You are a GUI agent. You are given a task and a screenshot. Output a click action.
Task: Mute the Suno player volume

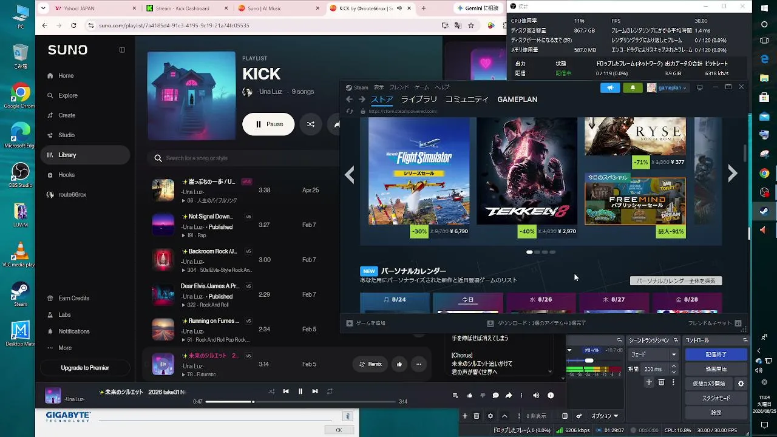pyautogui.click(x=536, y=396)
